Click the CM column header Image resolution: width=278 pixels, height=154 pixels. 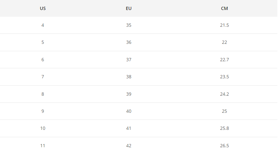tap(224, 8)
